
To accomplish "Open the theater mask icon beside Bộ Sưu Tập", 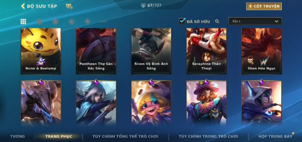I will coord(69,6).
